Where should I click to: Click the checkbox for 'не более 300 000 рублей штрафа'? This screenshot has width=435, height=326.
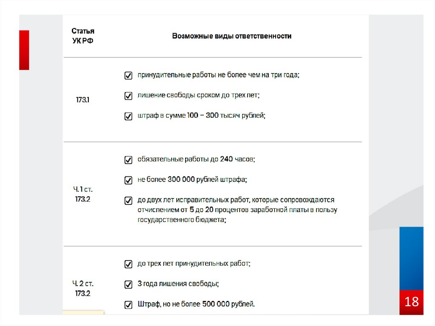click(128, 180)
